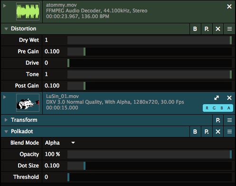The height and width of the screenshot is (186, 236).
Task: Toggle the B color channel
Action: click(x=222, y=108)
